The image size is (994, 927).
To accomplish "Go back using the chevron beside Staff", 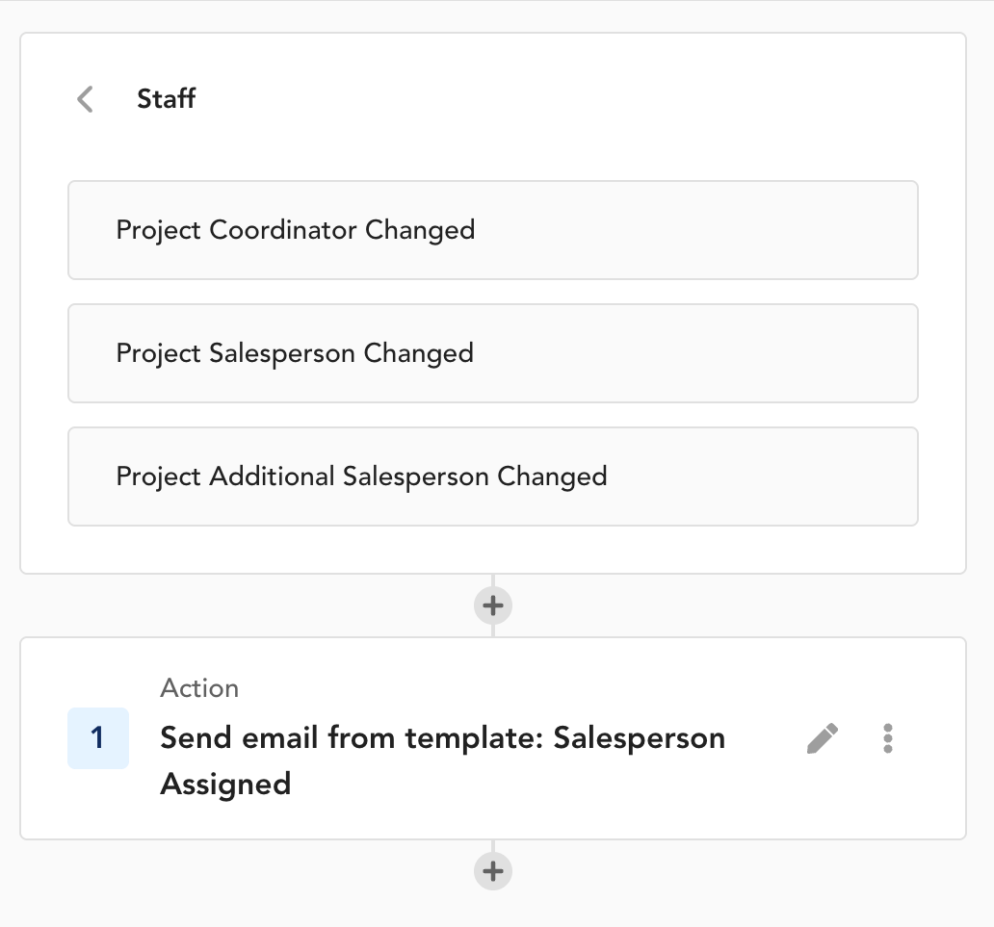I will pyautogui.click(x=85, y=99).
